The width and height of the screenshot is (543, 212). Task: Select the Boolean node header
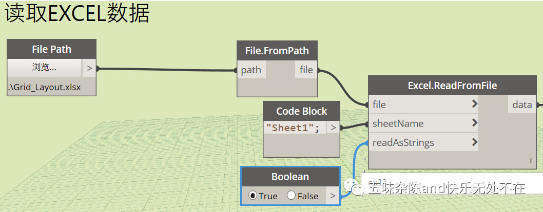pyautogui.click(x=290, y=177)
